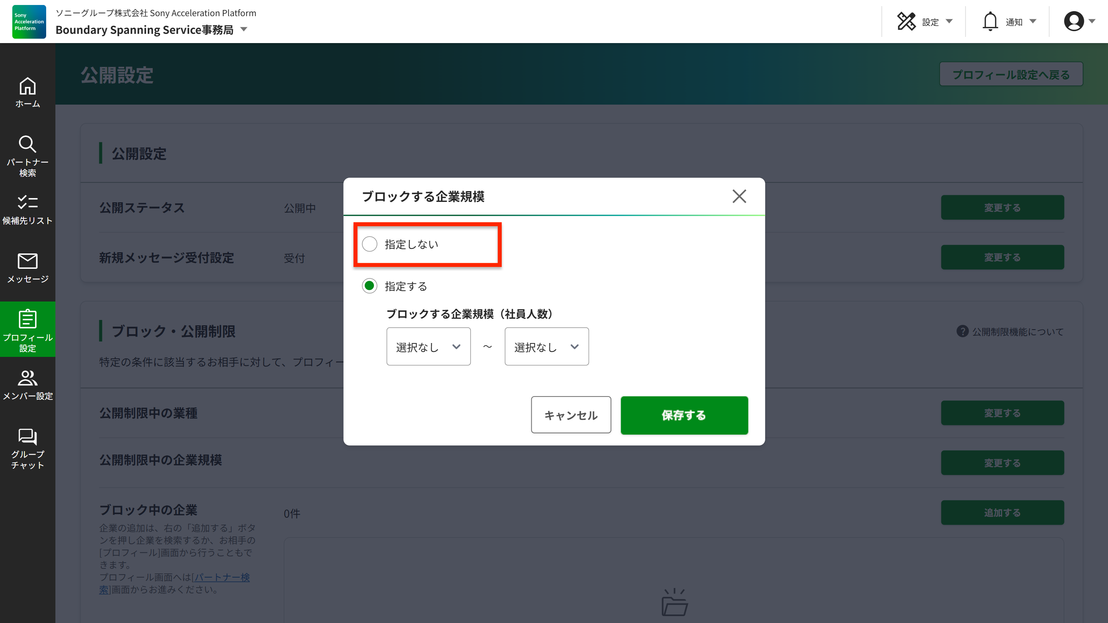
Task: Open Profile Settings sidebar item
Action: point(28,329)
